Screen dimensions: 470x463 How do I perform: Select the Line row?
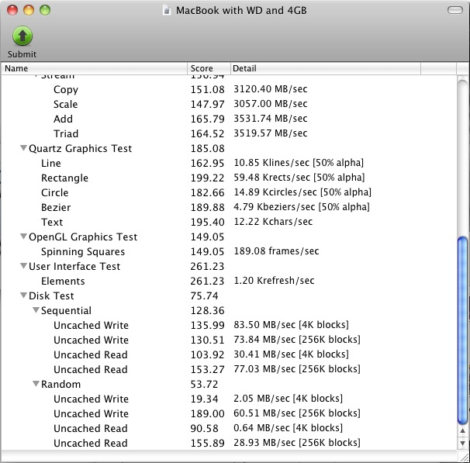click(229, 163)
